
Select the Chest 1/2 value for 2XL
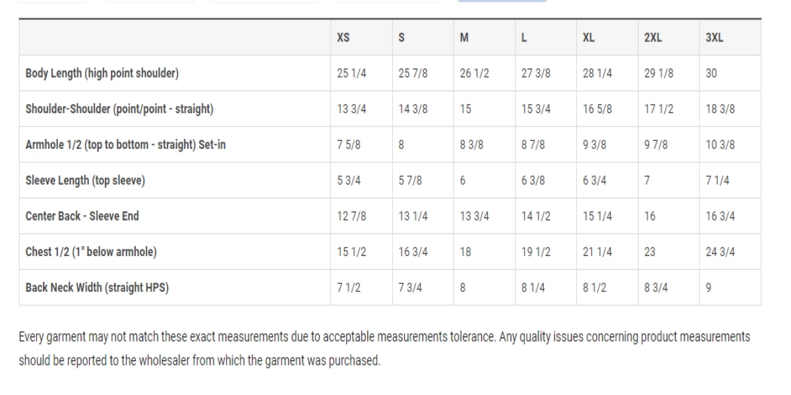coord(650,251)
